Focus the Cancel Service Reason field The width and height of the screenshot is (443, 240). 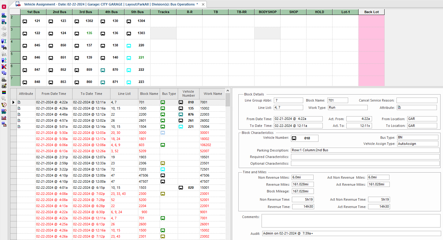(417, 100)
